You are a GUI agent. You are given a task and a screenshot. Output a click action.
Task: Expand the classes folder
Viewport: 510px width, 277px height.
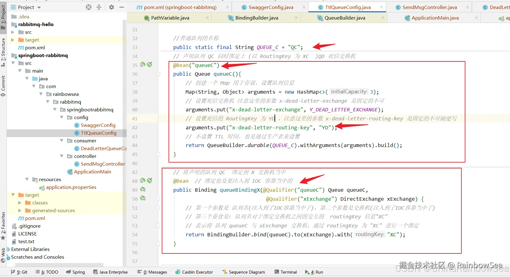coord(20,203)
